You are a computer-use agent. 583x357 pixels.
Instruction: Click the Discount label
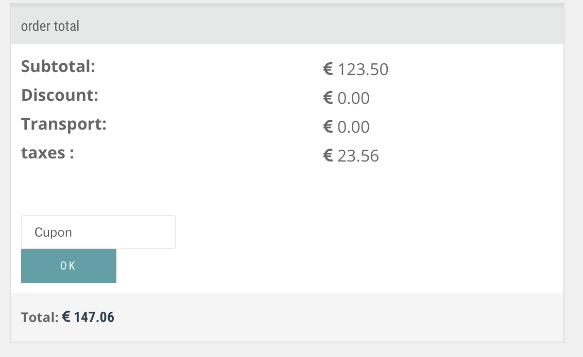point(59,96)
